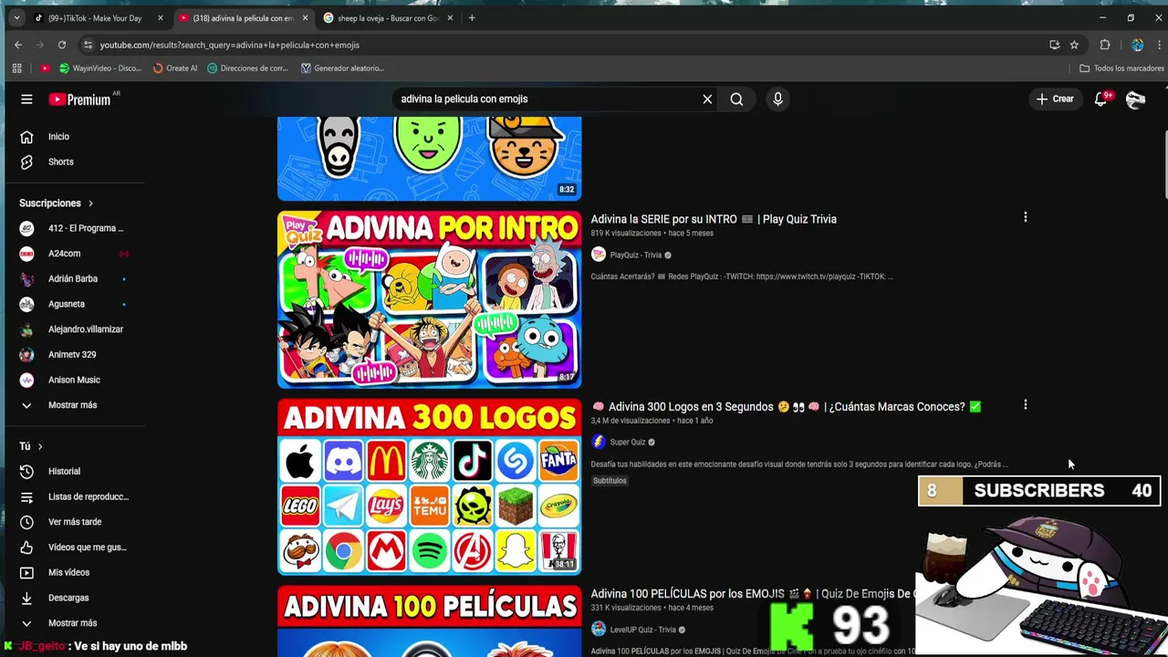Viewport: 1168px width, 657px height.
Task: Close the sheep la oveja tab
Action: (x=450, y=18)
